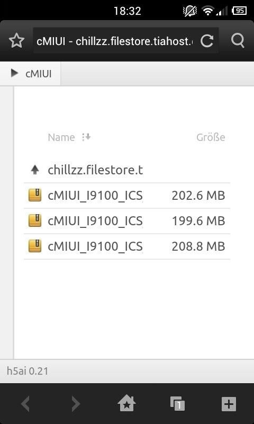Download the 208.8 MB cMIUI_I9100_ICS file
The image size is (254, 424).
pos(127,246)
